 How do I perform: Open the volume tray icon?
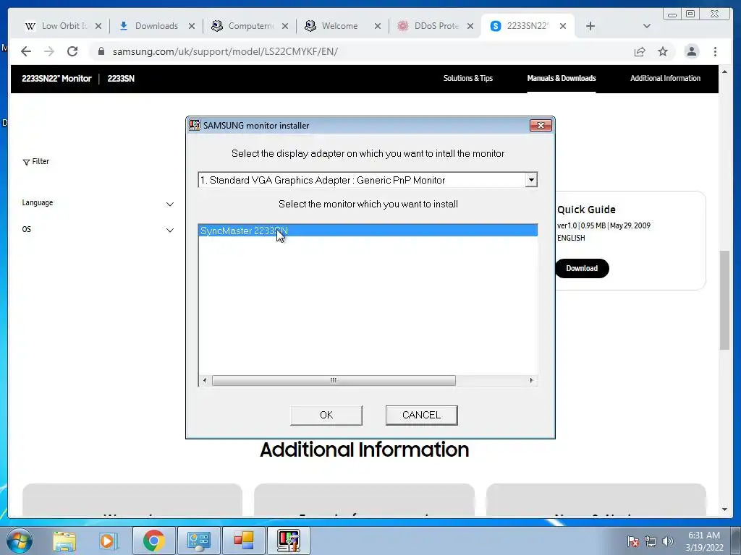click(x=668, y=541)
